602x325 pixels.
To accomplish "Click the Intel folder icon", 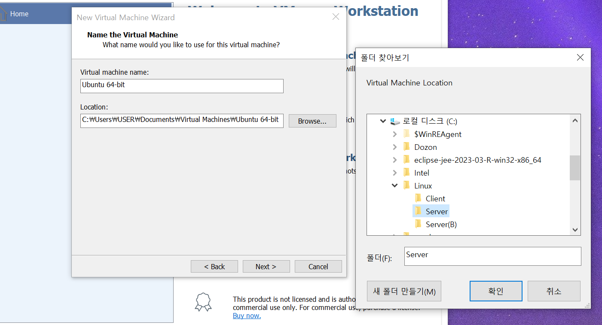I will click(x=406, y=173).
